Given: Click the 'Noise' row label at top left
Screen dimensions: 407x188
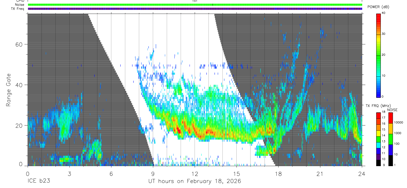Looking at the screenshot, I should tap(20, 5).
